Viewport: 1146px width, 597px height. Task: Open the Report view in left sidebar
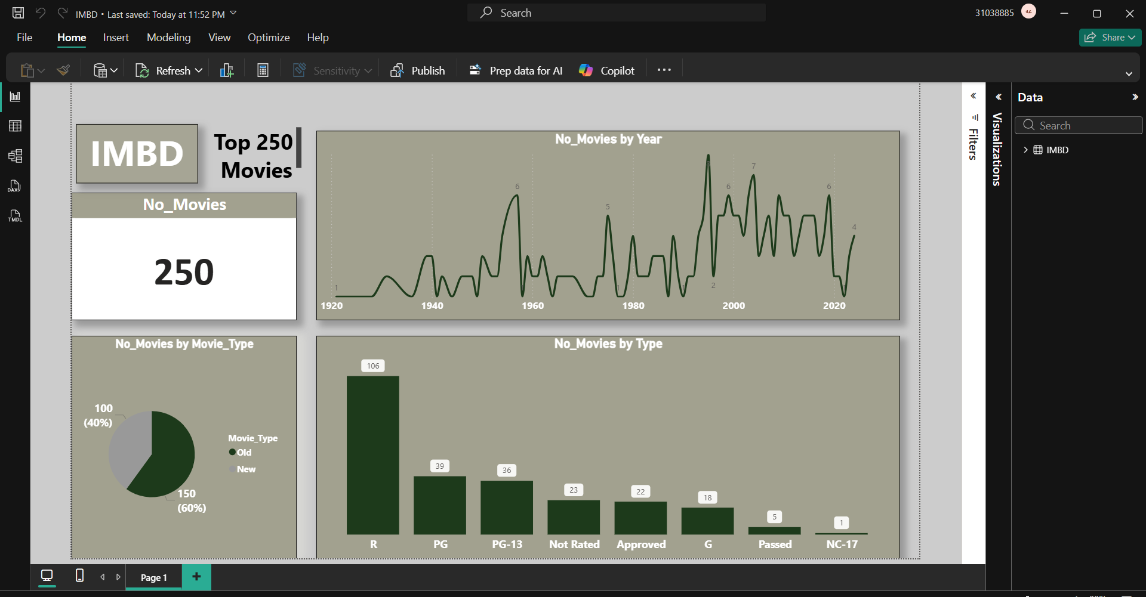click(x=15, y=96)
